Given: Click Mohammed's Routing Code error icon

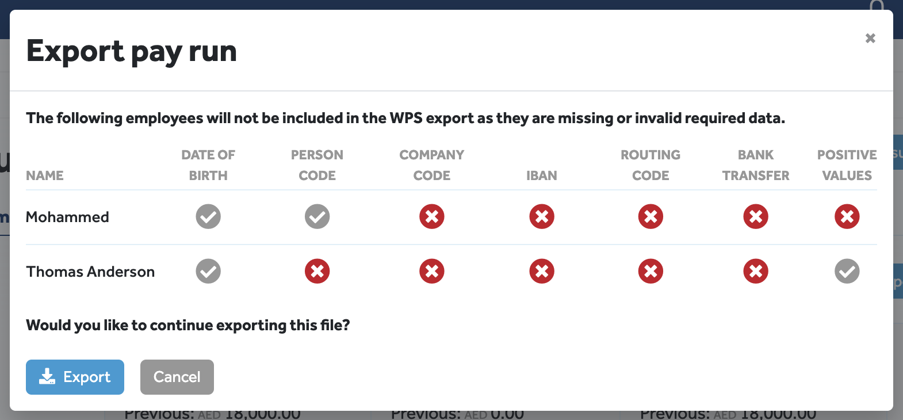Looking at the screenshot, I should (650, 217).
